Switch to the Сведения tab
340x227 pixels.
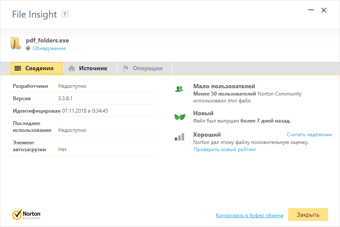coord(36,68)
